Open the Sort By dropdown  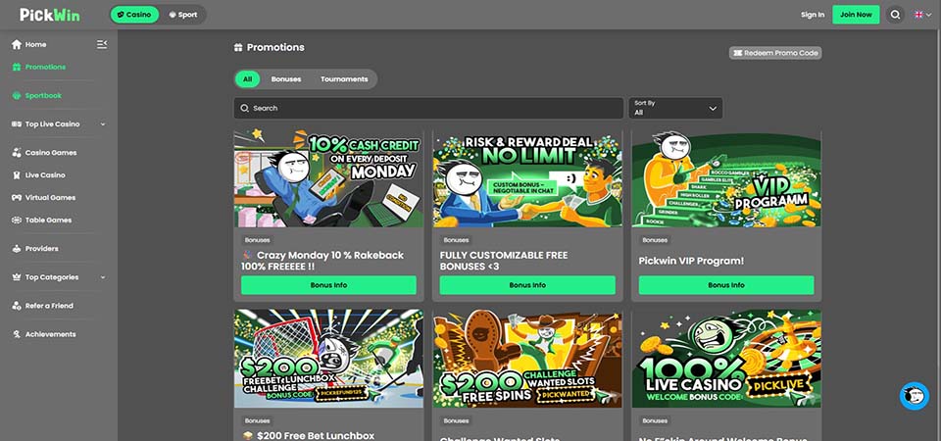tap(675, 108)
